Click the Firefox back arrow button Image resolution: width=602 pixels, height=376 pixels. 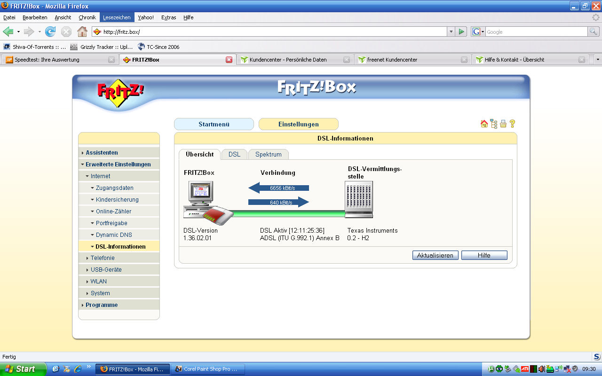point(8,31)
